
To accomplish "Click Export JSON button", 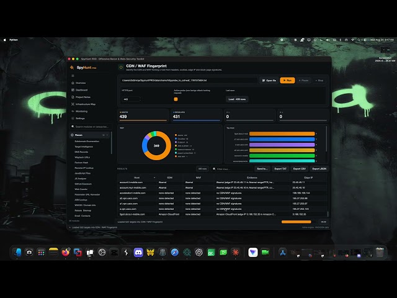I will (x=319, y=169).
